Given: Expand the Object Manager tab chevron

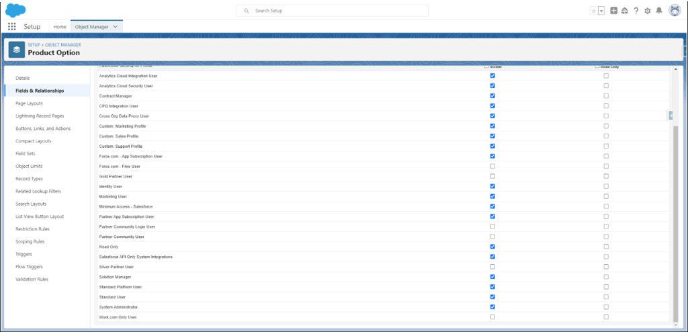Looking at the screenshot, I should click(x=116, y=27).
